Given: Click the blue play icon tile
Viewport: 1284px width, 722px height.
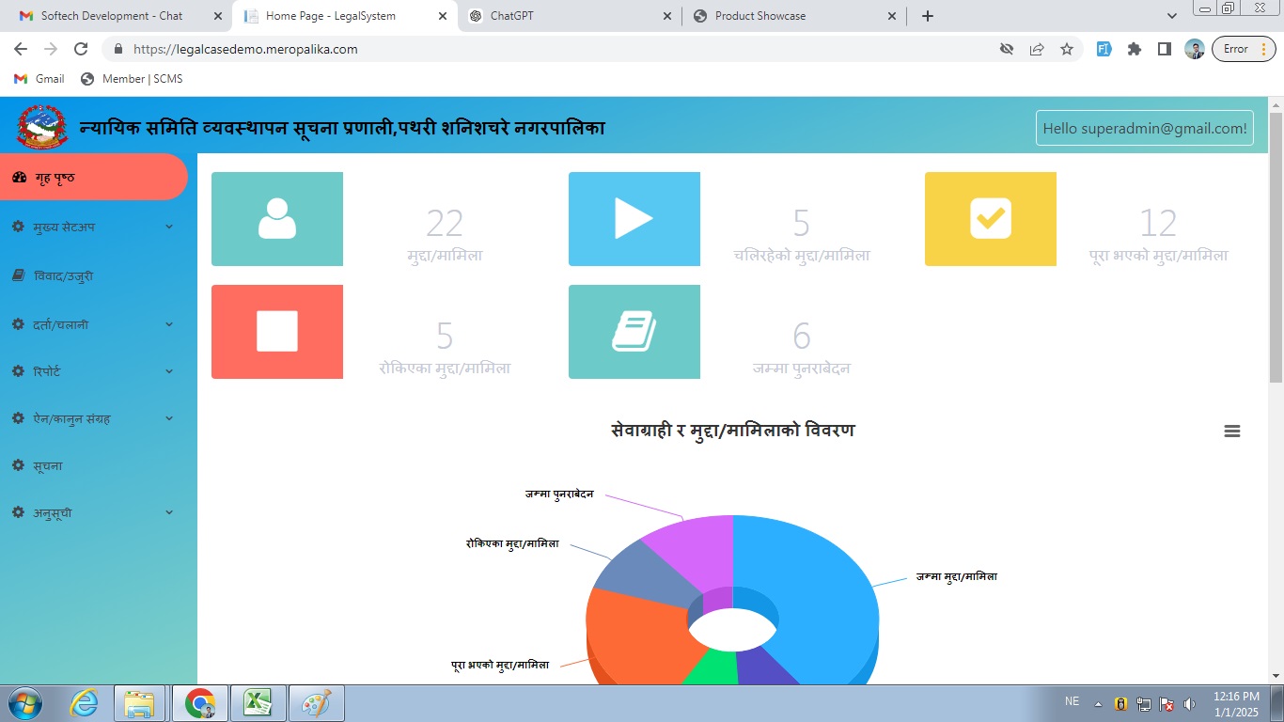Looking at the screenshot, I should pyautogui.click(x=634, y=219).
